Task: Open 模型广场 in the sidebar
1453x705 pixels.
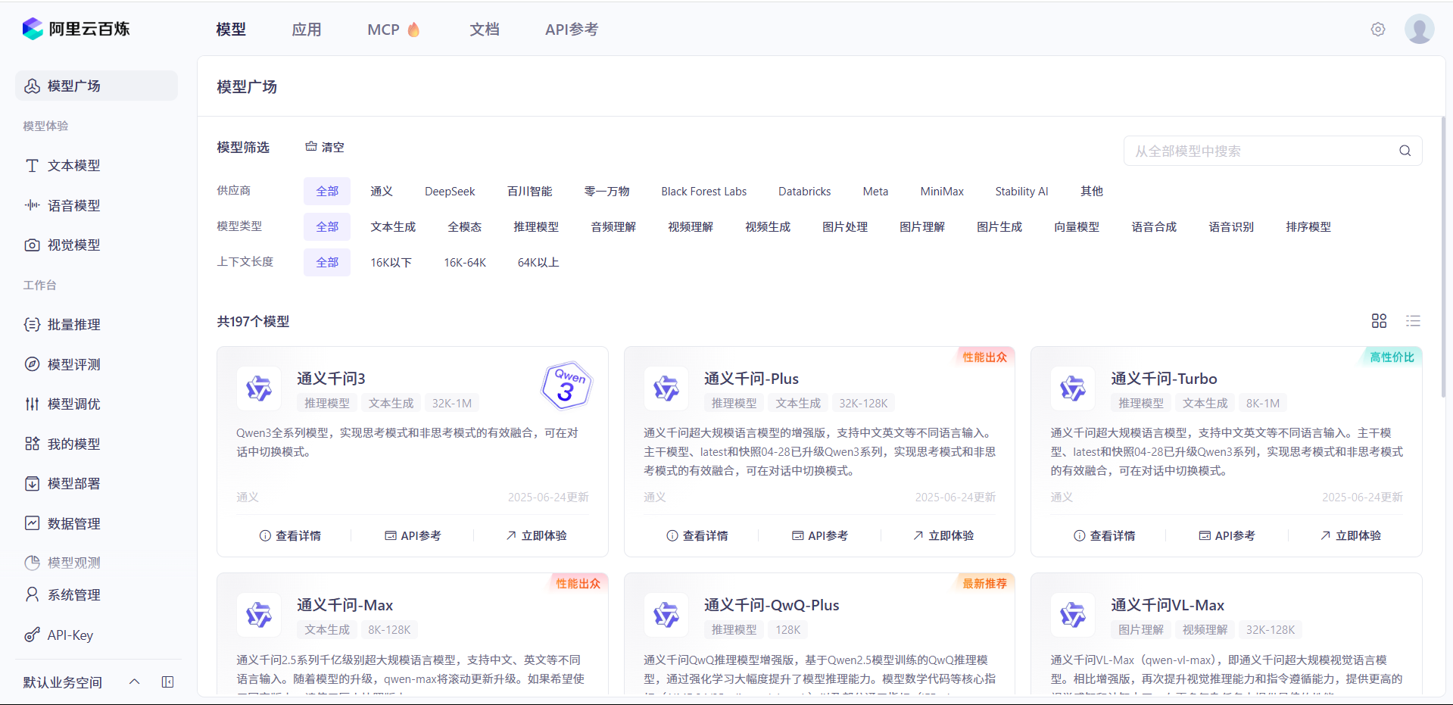Action: pos(96,86)
